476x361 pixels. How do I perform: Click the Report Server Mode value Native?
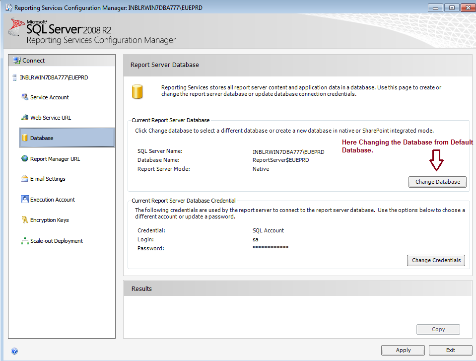(x=261, y=169)
